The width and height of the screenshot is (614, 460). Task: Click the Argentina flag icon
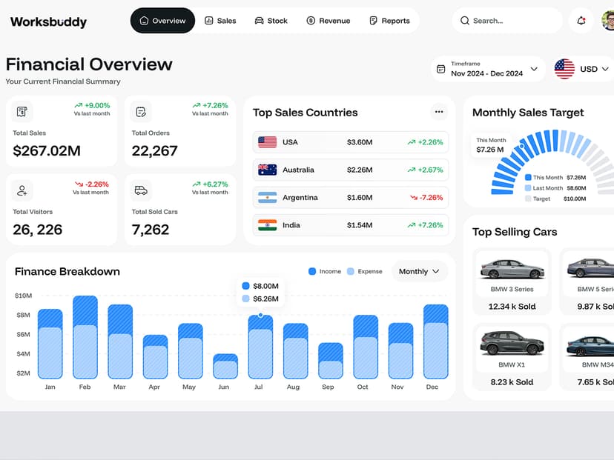[268, 198]
